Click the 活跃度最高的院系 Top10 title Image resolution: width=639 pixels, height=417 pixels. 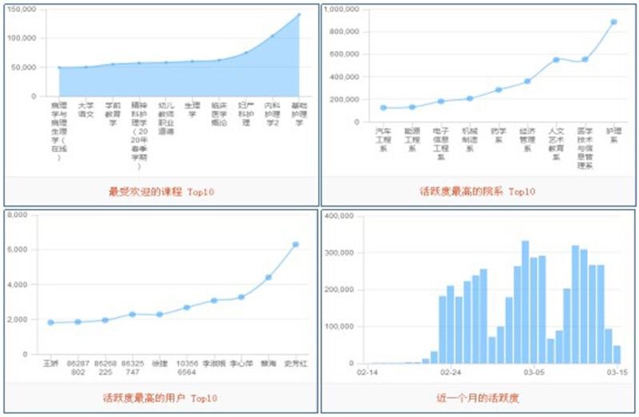coord(477,191)
